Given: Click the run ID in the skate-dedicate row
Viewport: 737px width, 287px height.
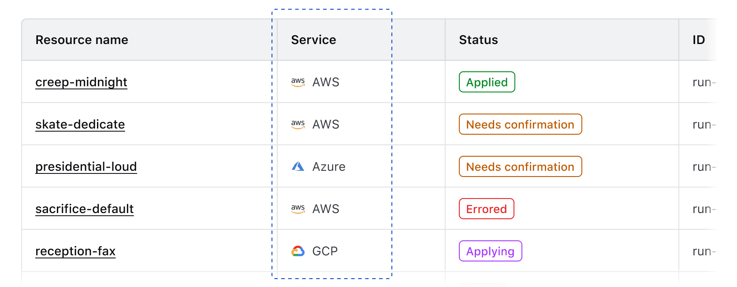Looking at the screenshot, I should (703, 124).
